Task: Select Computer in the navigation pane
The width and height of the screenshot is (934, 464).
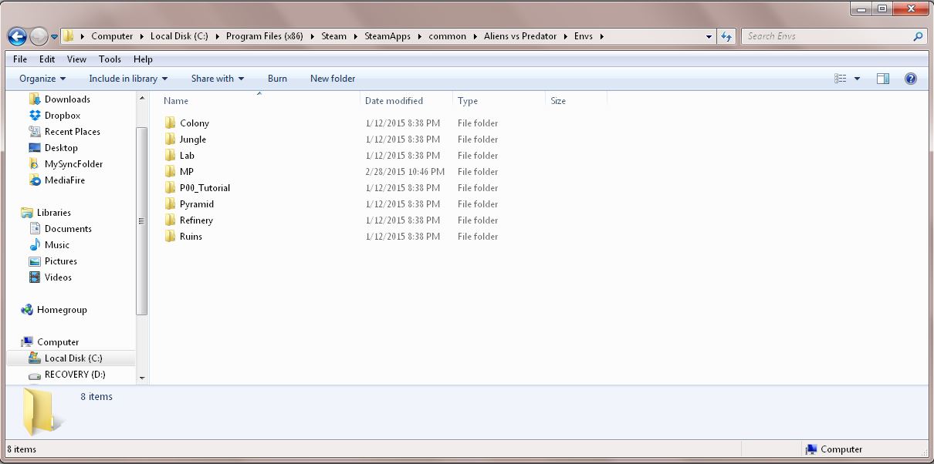Action: (x=58, y=342)
